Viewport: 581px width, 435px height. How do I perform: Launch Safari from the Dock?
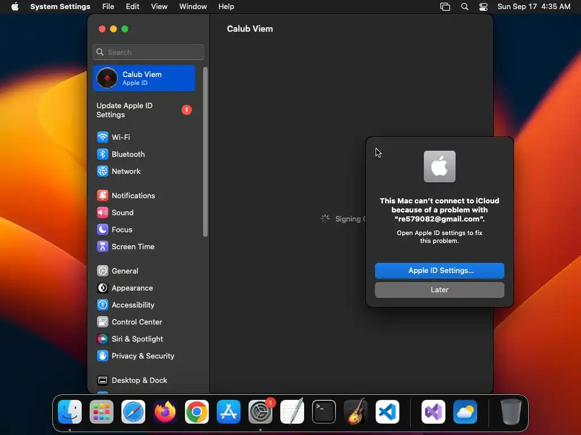133,412
